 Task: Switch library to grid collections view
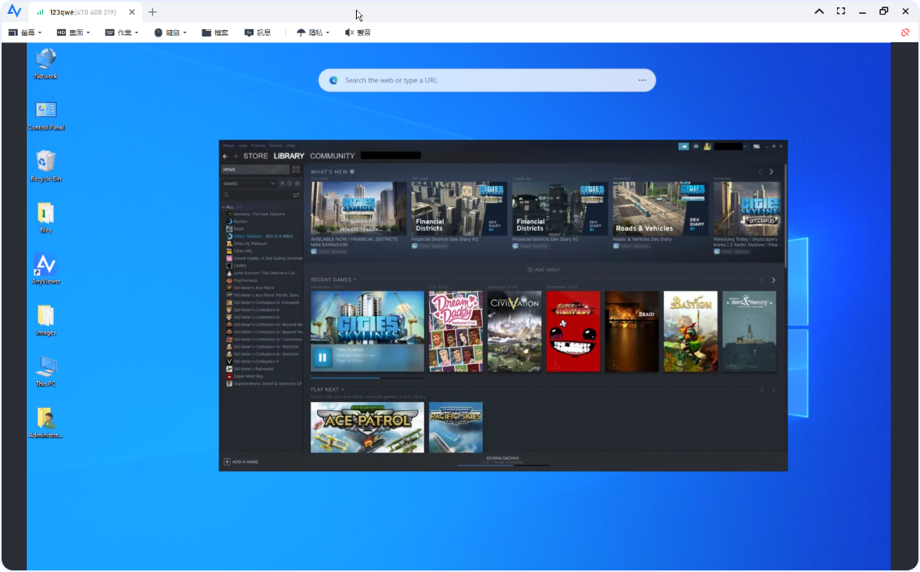[x=296, y=170]
